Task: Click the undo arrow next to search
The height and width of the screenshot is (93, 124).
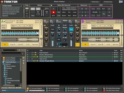Action: (x=20, y=50)
